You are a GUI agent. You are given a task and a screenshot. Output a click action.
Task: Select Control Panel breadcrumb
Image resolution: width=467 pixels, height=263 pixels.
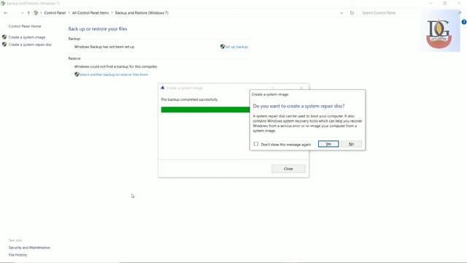[55, 13]
